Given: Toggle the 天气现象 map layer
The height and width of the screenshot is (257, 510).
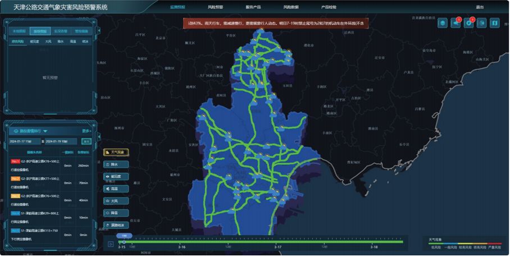Looking at the screenshot, I should click(116, 152).
